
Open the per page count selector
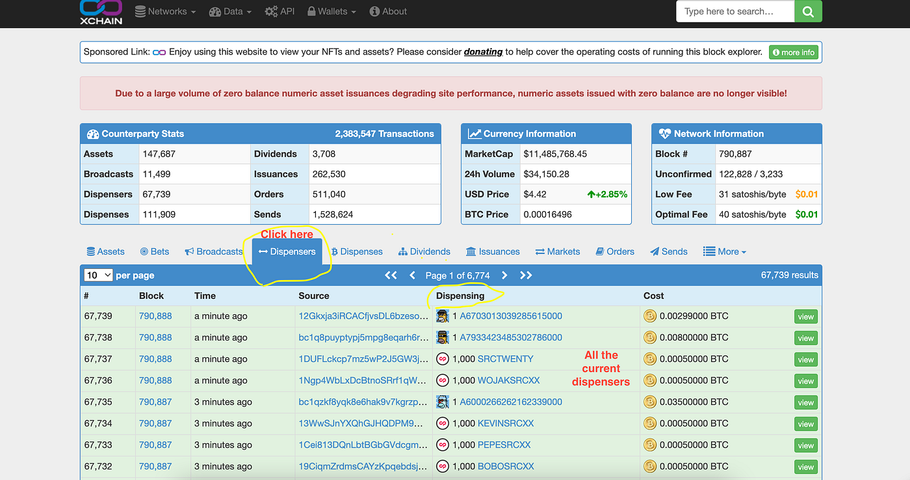[x=98, y=275]
